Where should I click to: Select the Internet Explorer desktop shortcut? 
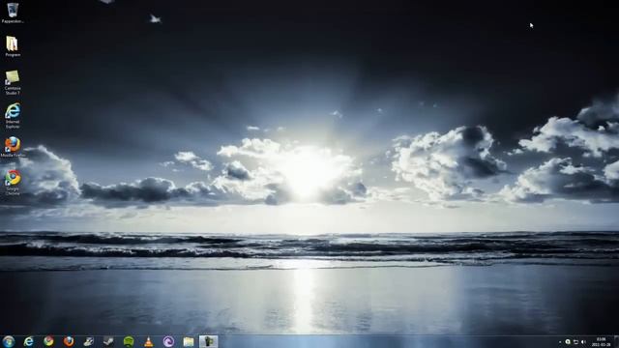click(x=13, y=116)
